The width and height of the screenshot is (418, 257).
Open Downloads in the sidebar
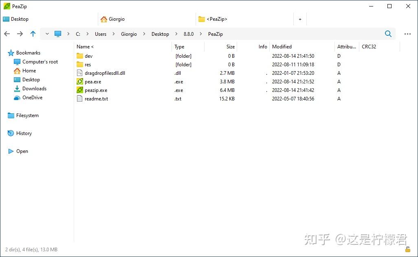tap(34, 89)
